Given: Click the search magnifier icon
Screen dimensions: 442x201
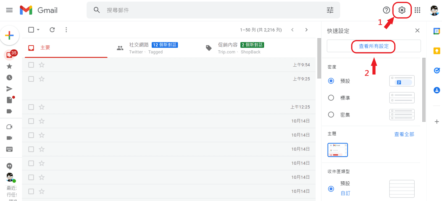Looking at the screenshot, I should (x=96, y=10).
